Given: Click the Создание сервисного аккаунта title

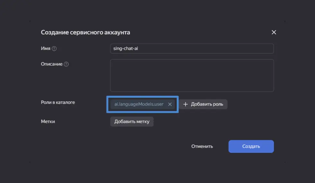Looking at the screenshot, I should coord(85,32).
